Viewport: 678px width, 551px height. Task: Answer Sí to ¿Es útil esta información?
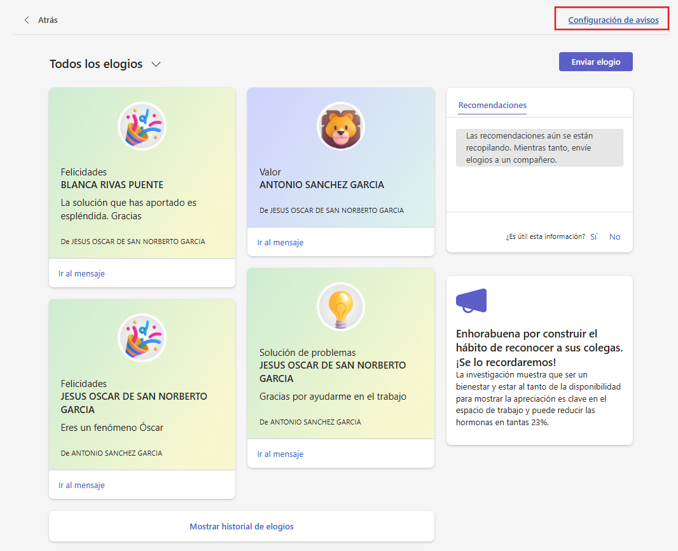[593, 237]
